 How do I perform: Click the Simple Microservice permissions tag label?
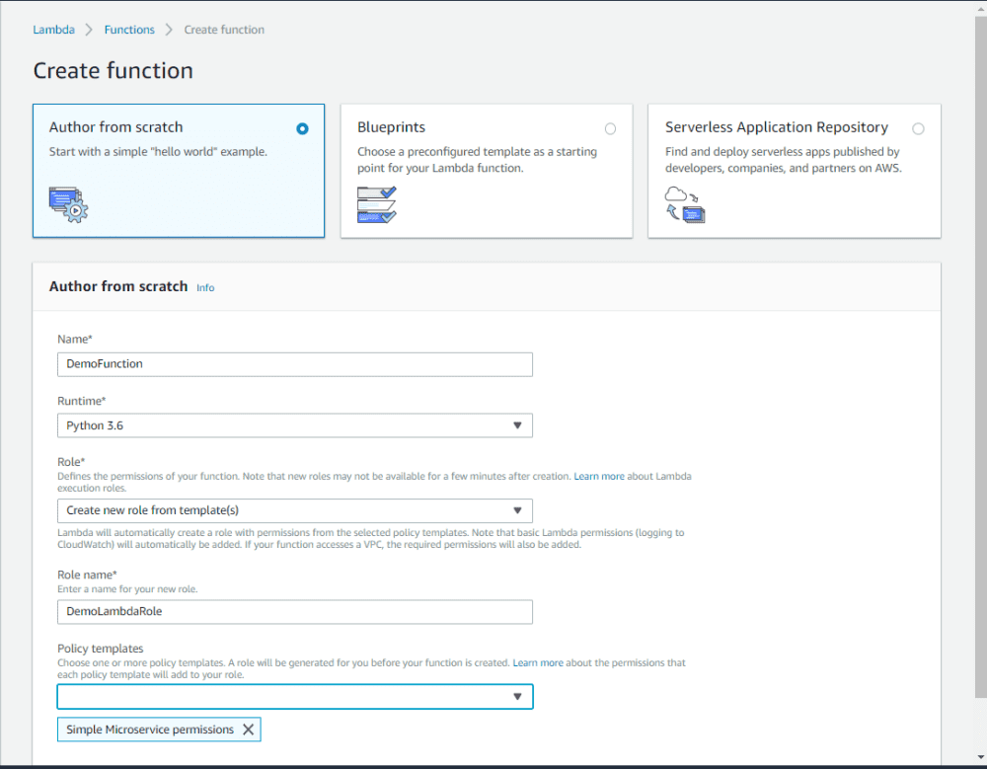pos(150,730)
